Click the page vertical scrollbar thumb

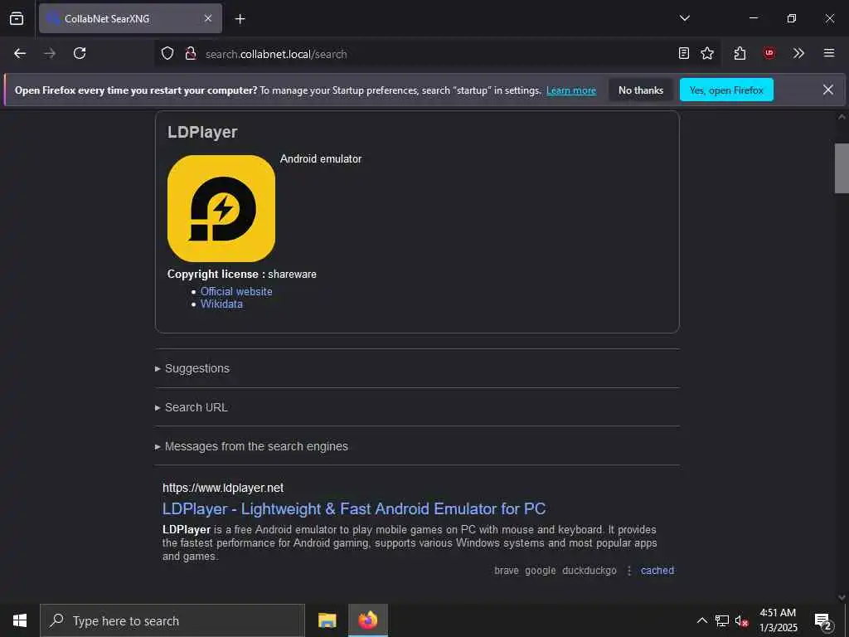[842, 168]
